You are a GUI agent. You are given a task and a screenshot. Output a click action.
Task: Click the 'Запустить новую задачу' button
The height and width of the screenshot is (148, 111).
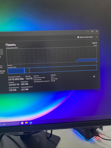click(85, 37)
